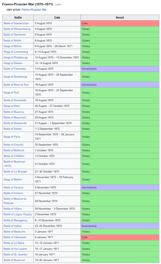
Task: Open the Battle of Wissembourg article
Action: click(x=17, y=29)
